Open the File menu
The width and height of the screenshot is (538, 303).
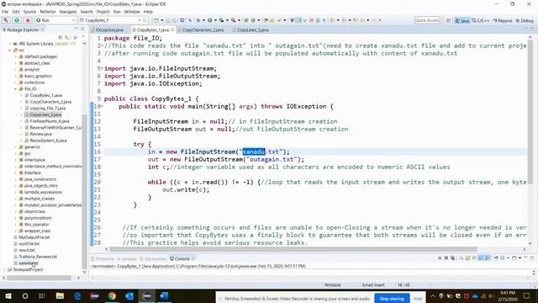tap(5, 12)
